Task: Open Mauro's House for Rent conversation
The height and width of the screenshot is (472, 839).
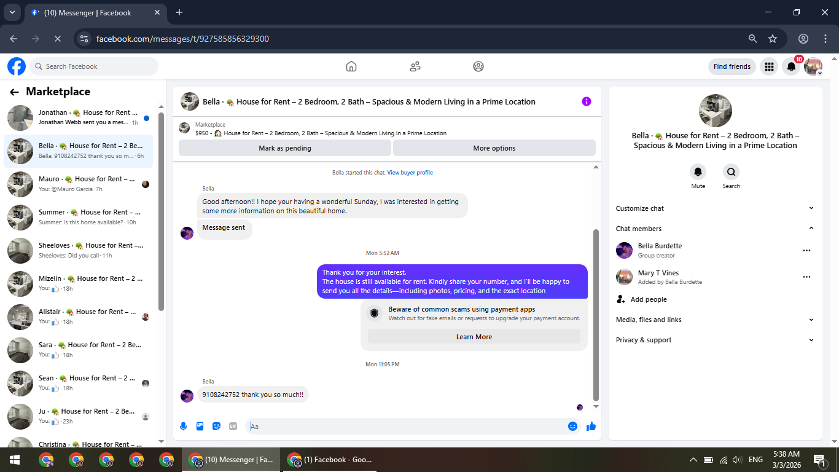Action: pyautogui.click(x=79, y=184)
